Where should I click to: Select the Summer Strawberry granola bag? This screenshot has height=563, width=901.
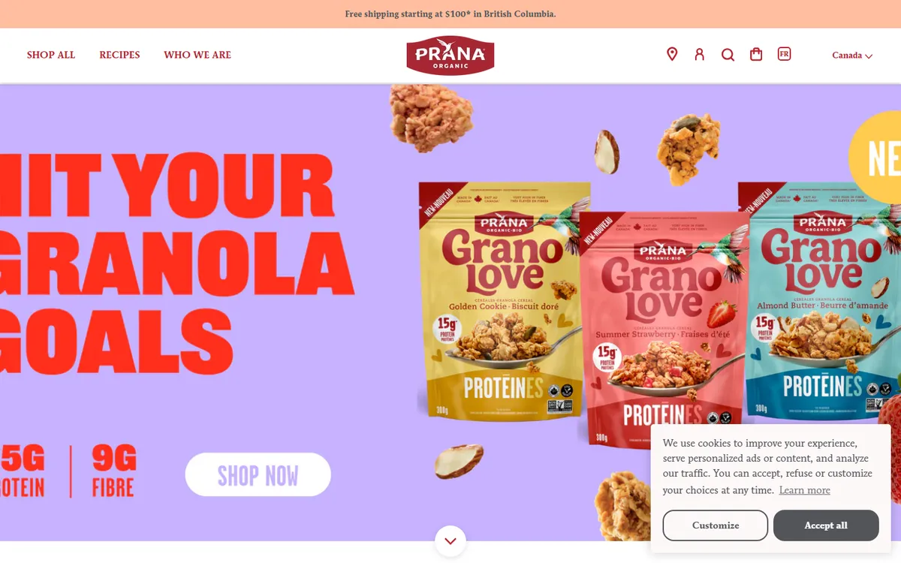coord(664,329)
